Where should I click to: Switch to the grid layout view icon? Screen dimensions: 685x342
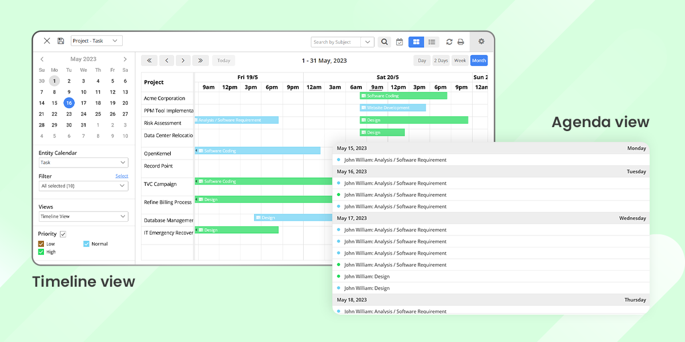417,42
